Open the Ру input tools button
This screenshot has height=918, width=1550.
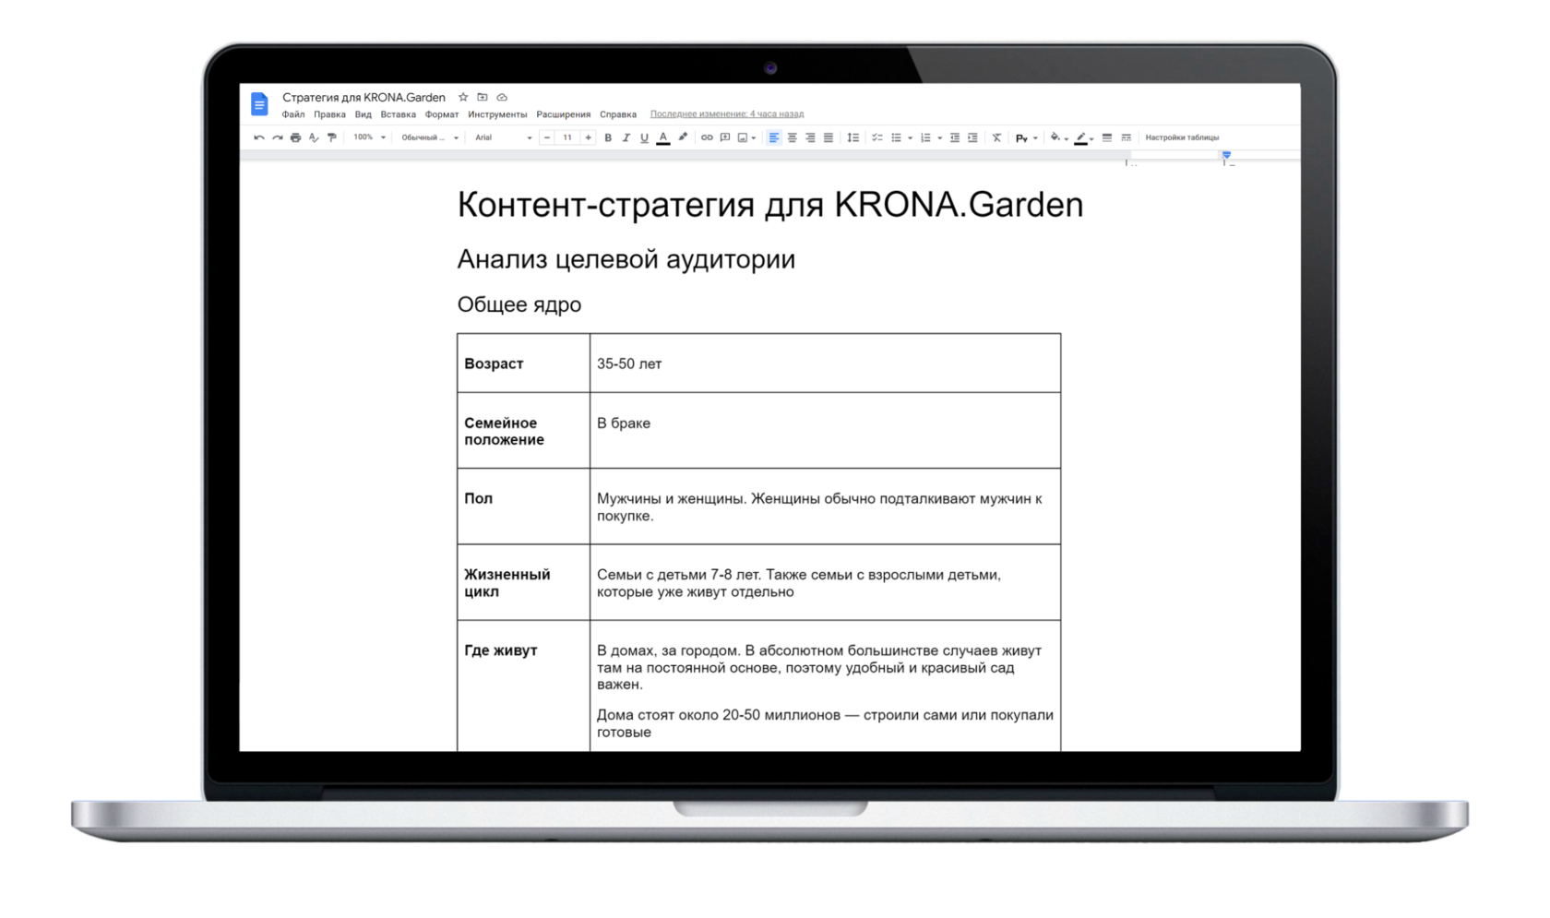(1021, 138)
